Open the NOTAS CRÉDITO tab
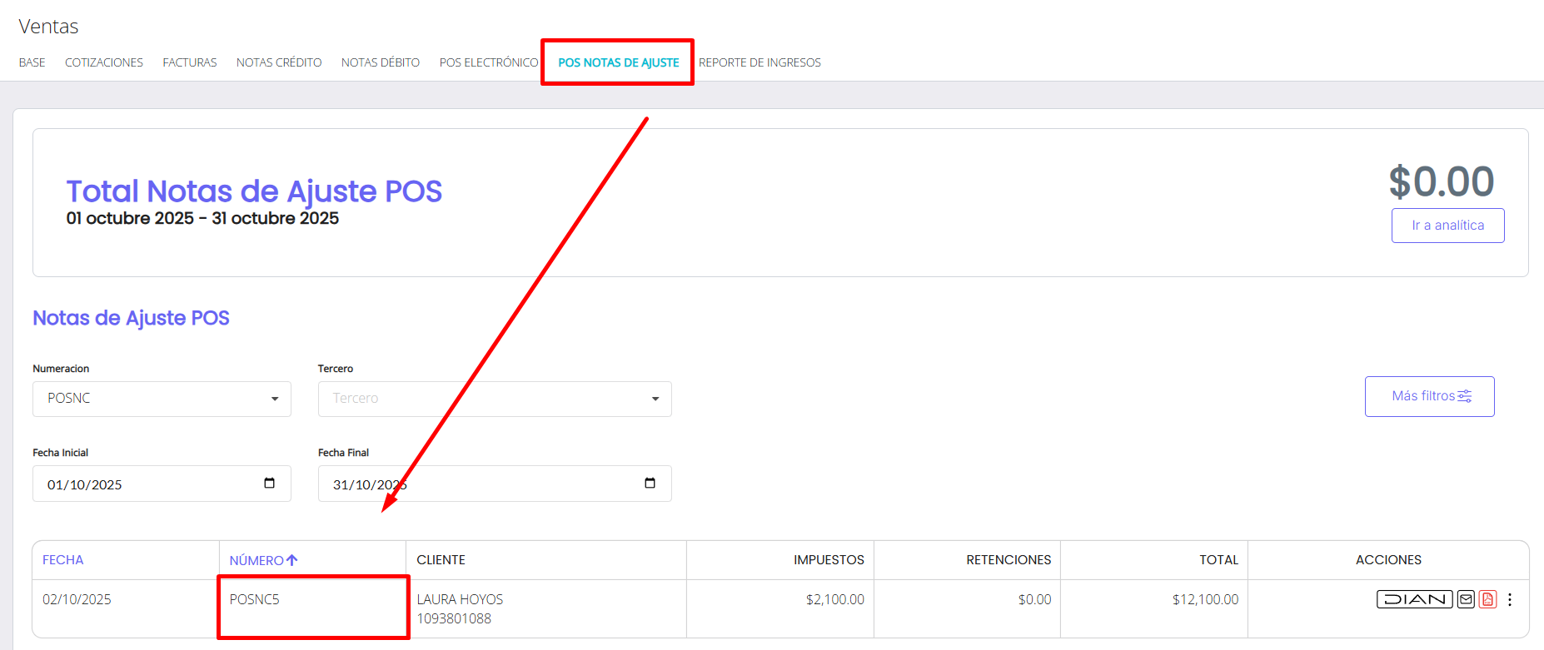This screenshot has width=1544, height=650. click(279, 62)
